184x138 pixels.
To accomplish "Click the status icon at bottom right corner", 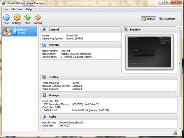I will (x=175, y=134).
